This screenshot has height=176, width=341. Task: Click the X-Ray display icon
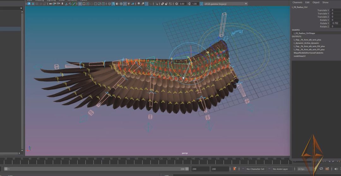pyautogui.click(x=163, y=4)
